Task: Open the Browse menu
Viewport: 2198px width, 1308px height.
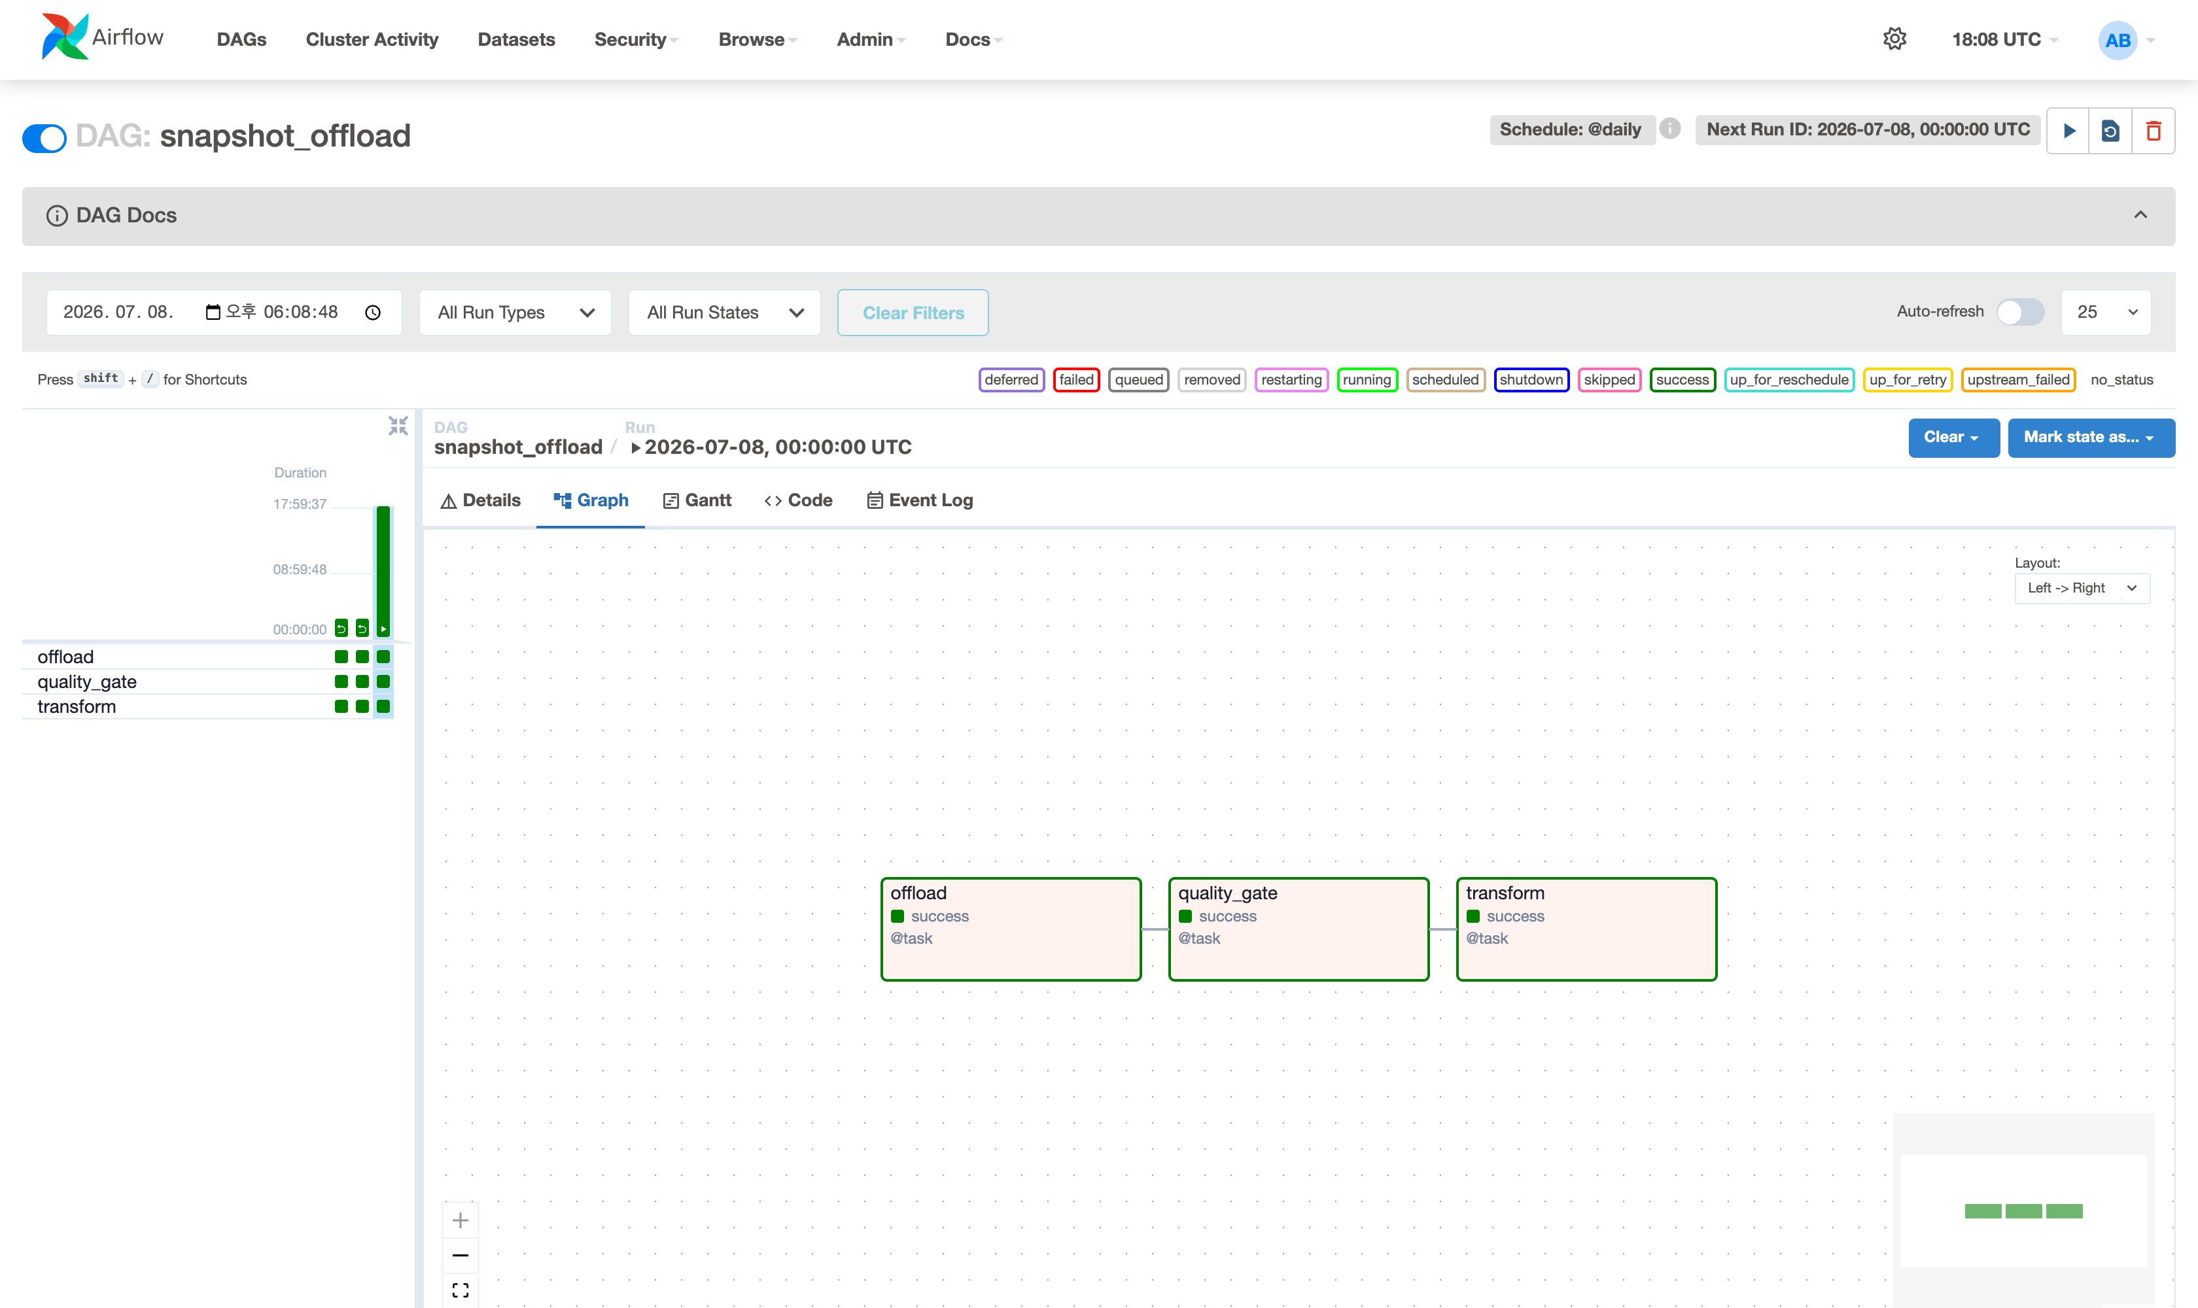Action: pos(758,40)
